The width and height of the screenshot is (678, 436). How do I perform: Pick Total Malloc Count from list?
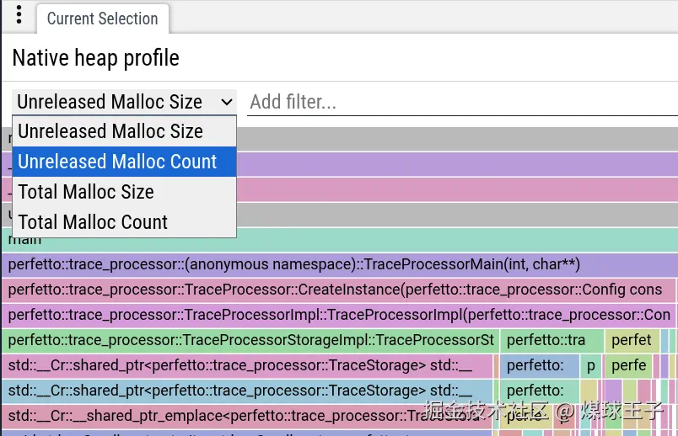[125, 222]
